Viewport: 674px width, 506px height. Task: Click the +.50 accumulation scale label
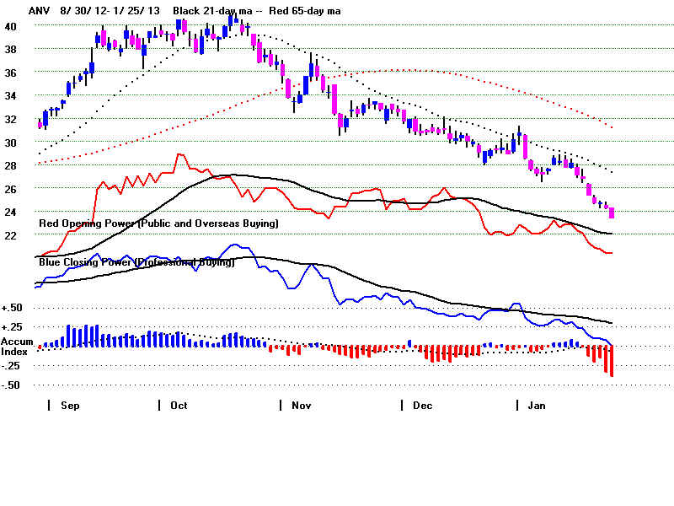13,308
